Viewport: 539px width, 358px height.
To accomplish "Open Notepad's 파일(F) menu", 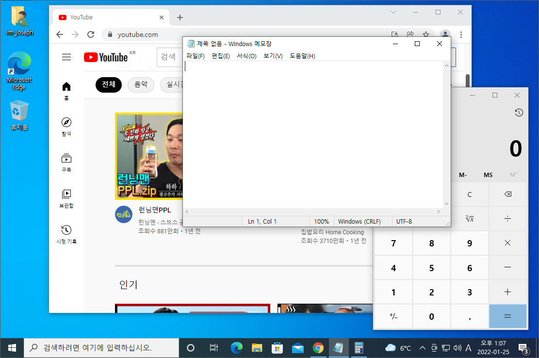I will click(x=195, y=56).
